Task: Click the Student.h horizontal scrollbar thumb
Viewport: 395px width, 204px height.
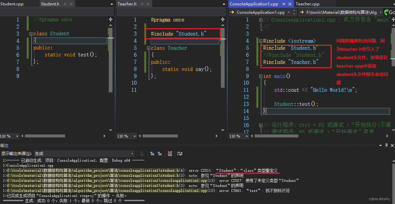Action: coord(44,136)
